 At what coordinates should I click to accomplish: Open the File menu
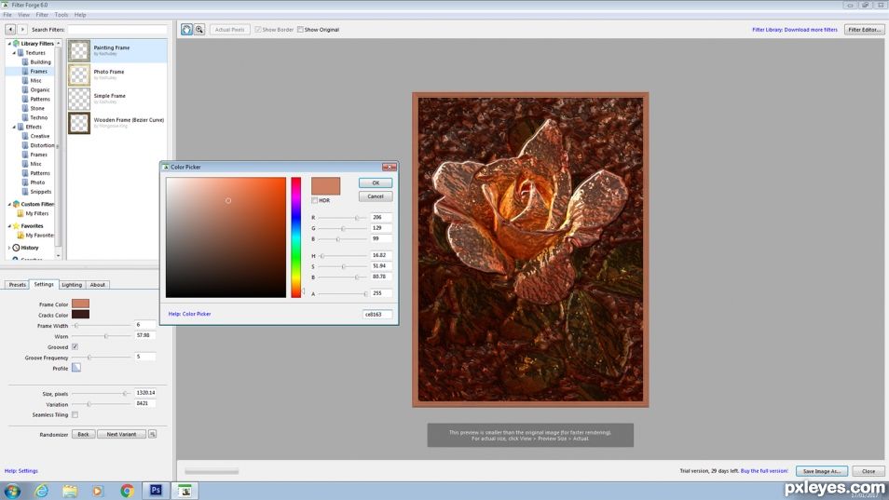point(7,15)
